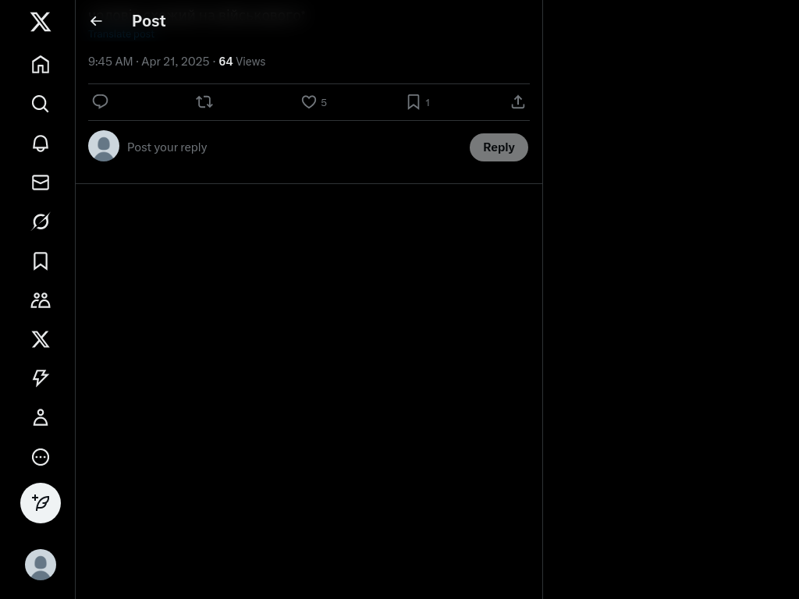
Task: Open Grok from the sidebar
Action: (x=41, y=222)
